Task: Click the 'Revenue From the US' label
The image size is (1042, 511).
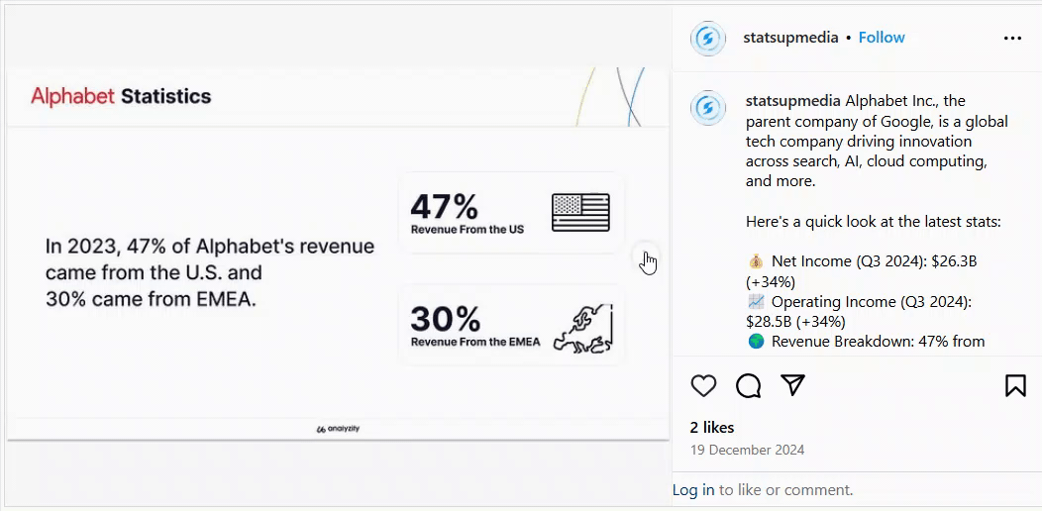Action: coord(468,230)
